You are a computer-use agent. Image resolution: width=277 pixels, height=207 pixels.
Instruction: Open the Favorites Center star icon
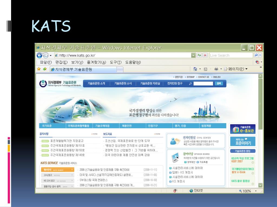[39, 69]
